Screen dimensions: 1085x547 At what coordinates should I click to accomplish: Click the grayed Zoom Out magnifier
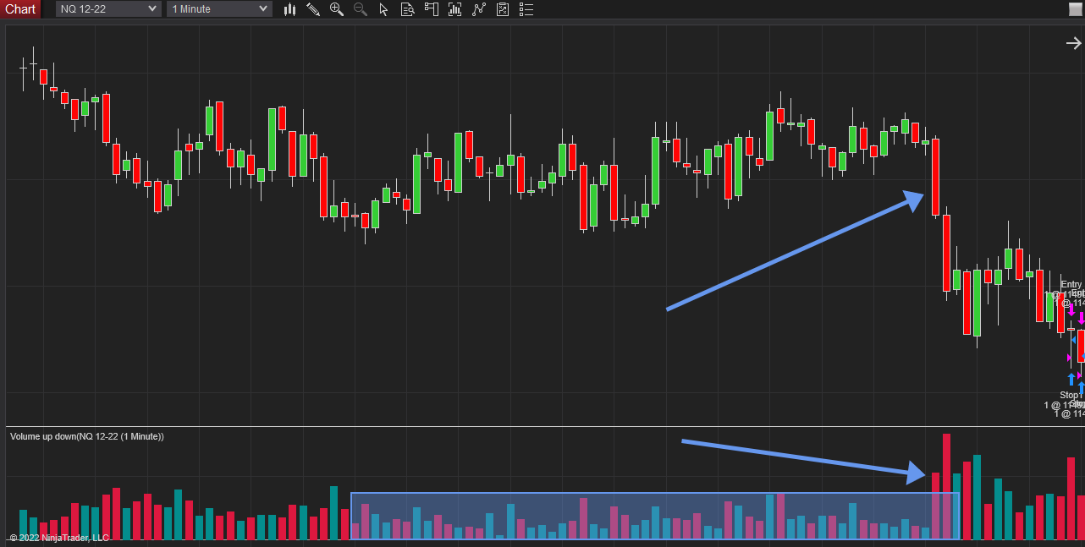click(x=360, y=9)
